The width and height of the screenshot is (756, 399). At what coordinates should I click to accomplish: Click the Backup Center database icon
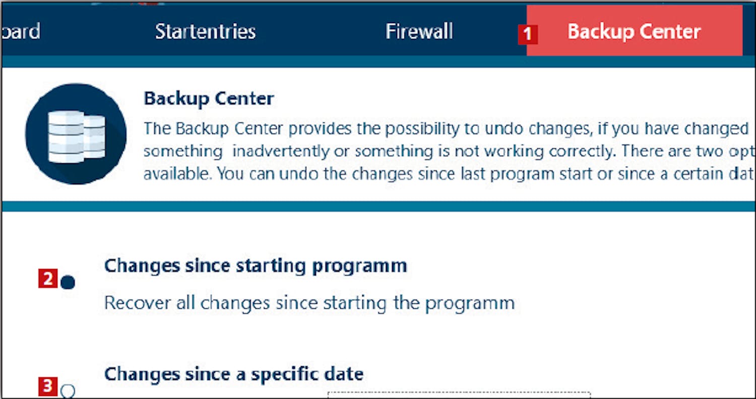coord(76,134)
